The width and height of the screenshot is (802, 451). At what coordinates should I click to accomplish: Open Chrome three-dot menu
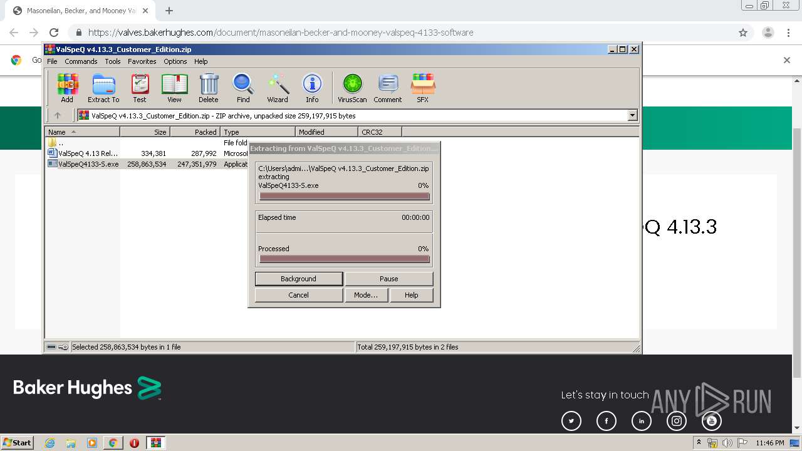tap(788, 33)
